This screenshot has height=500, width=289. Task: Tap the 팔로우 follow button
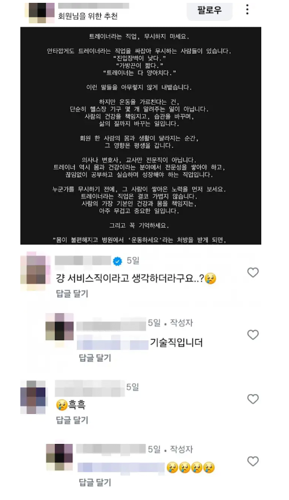click(x=209, y=10)
